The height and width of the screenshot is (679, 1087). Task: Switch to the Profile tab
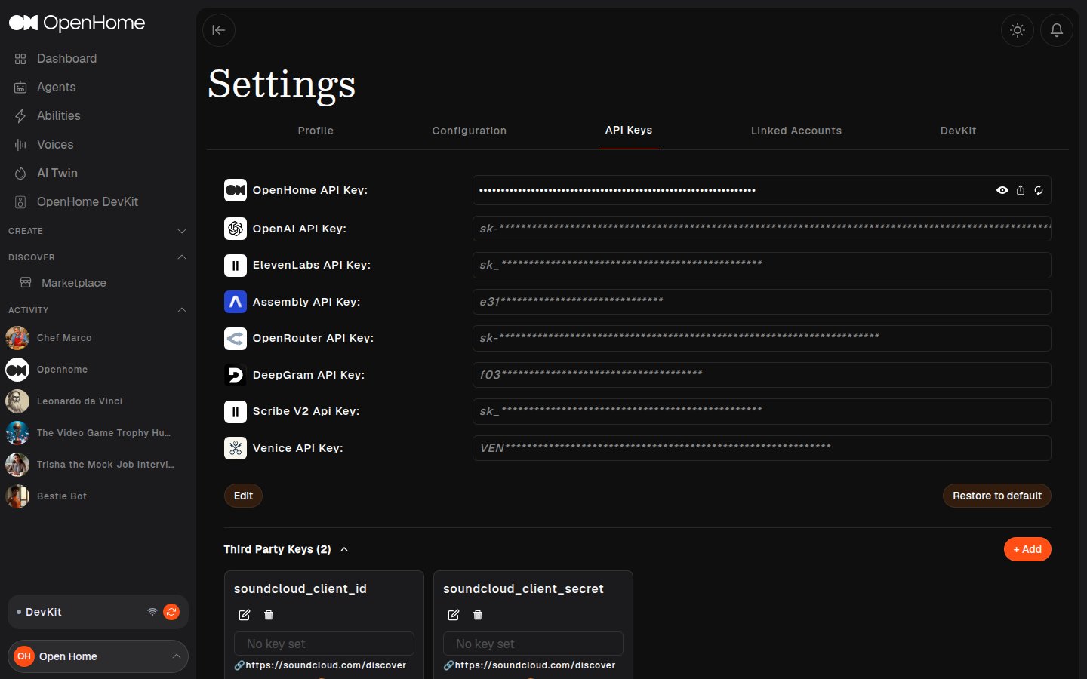point(316,131)
